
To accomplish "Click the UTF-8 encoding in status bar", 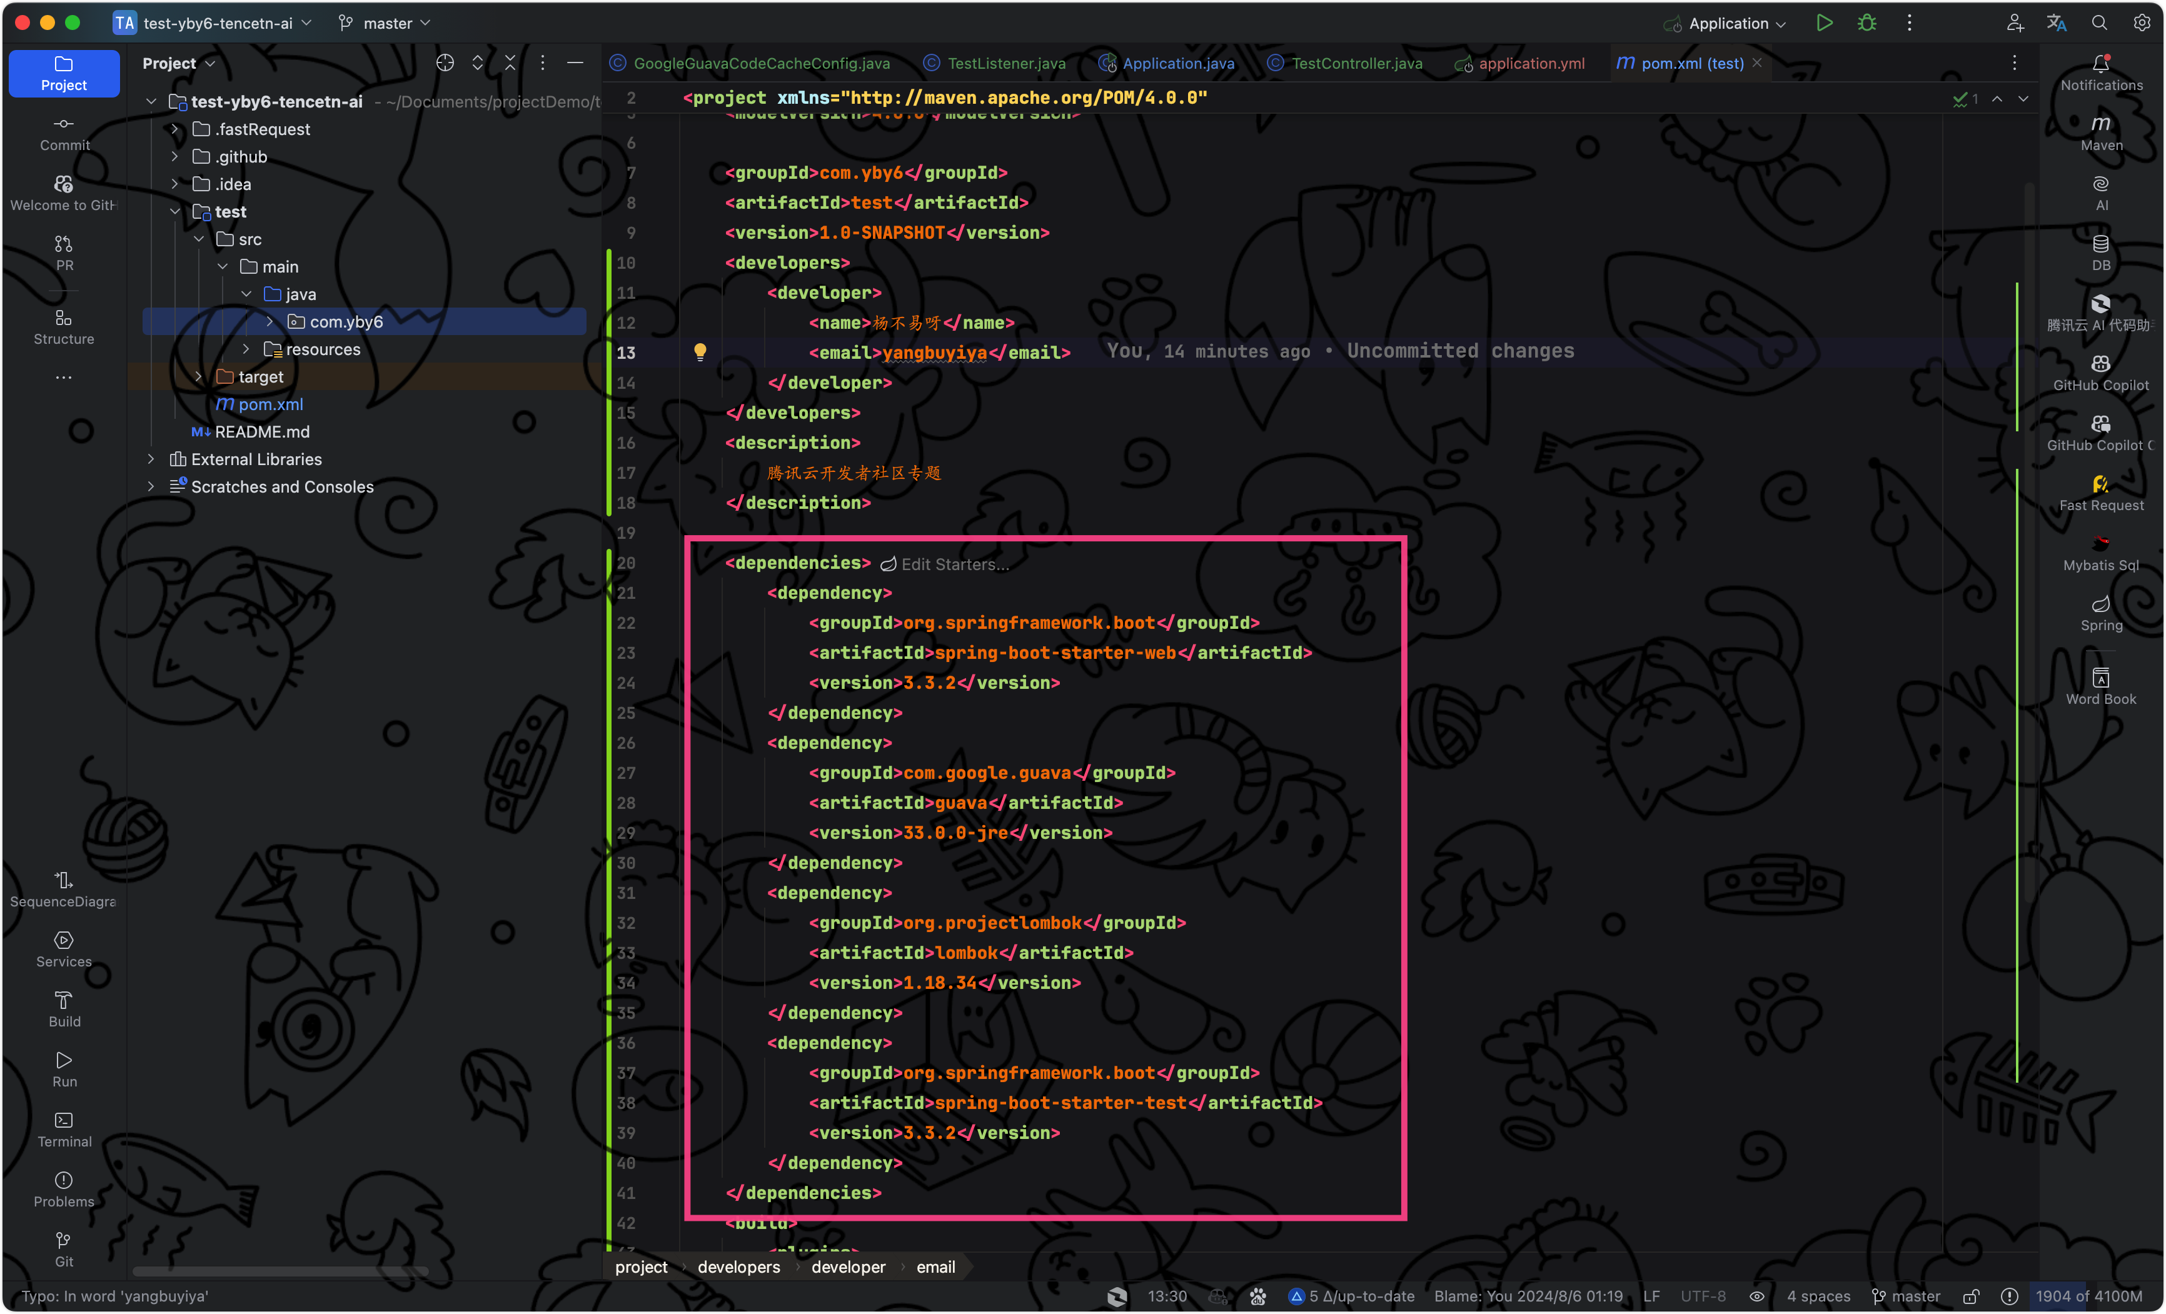I will click(x=1703, y=1295).
